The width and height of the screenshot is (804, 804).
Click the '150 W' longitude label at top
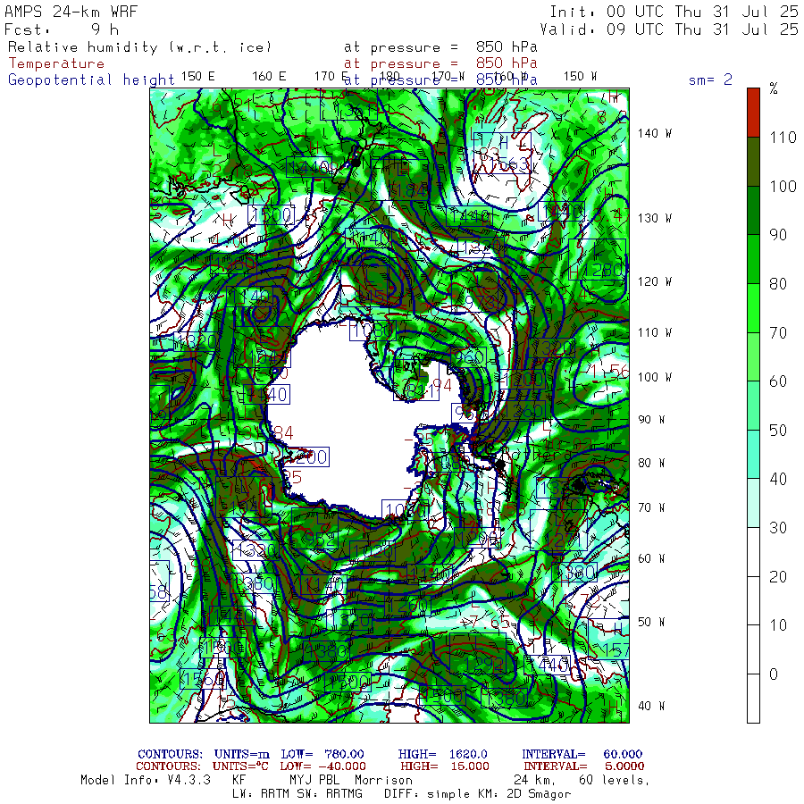click(580, 77)
